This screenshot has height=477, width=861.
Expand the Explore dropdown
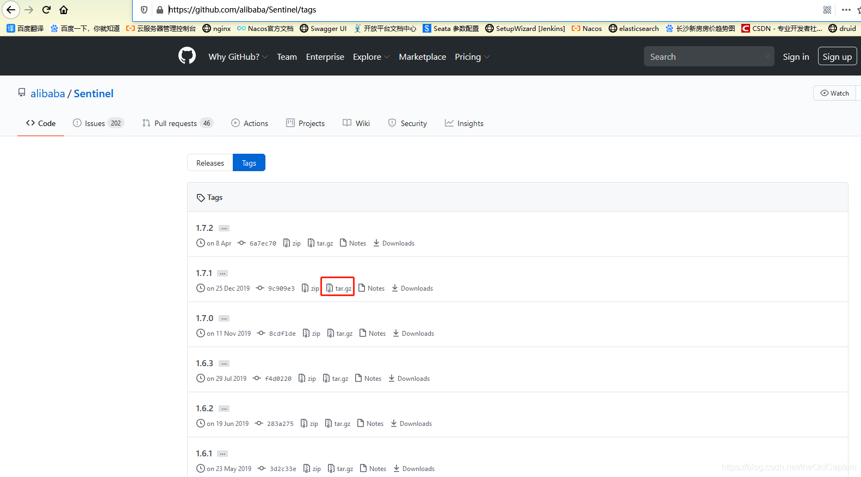click(371, 57)
